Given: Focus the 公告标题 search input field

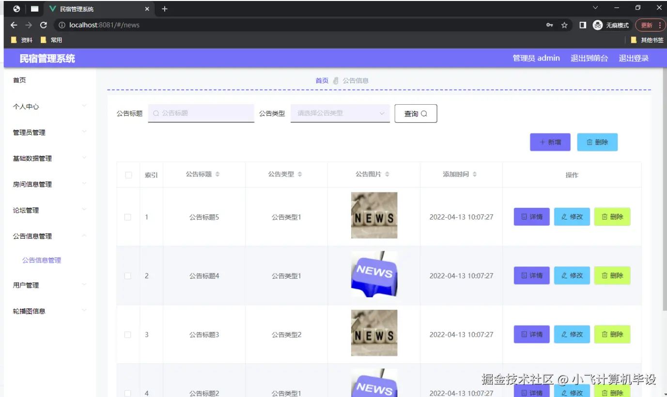Looking at the screenshot, I should pos(201,113).
